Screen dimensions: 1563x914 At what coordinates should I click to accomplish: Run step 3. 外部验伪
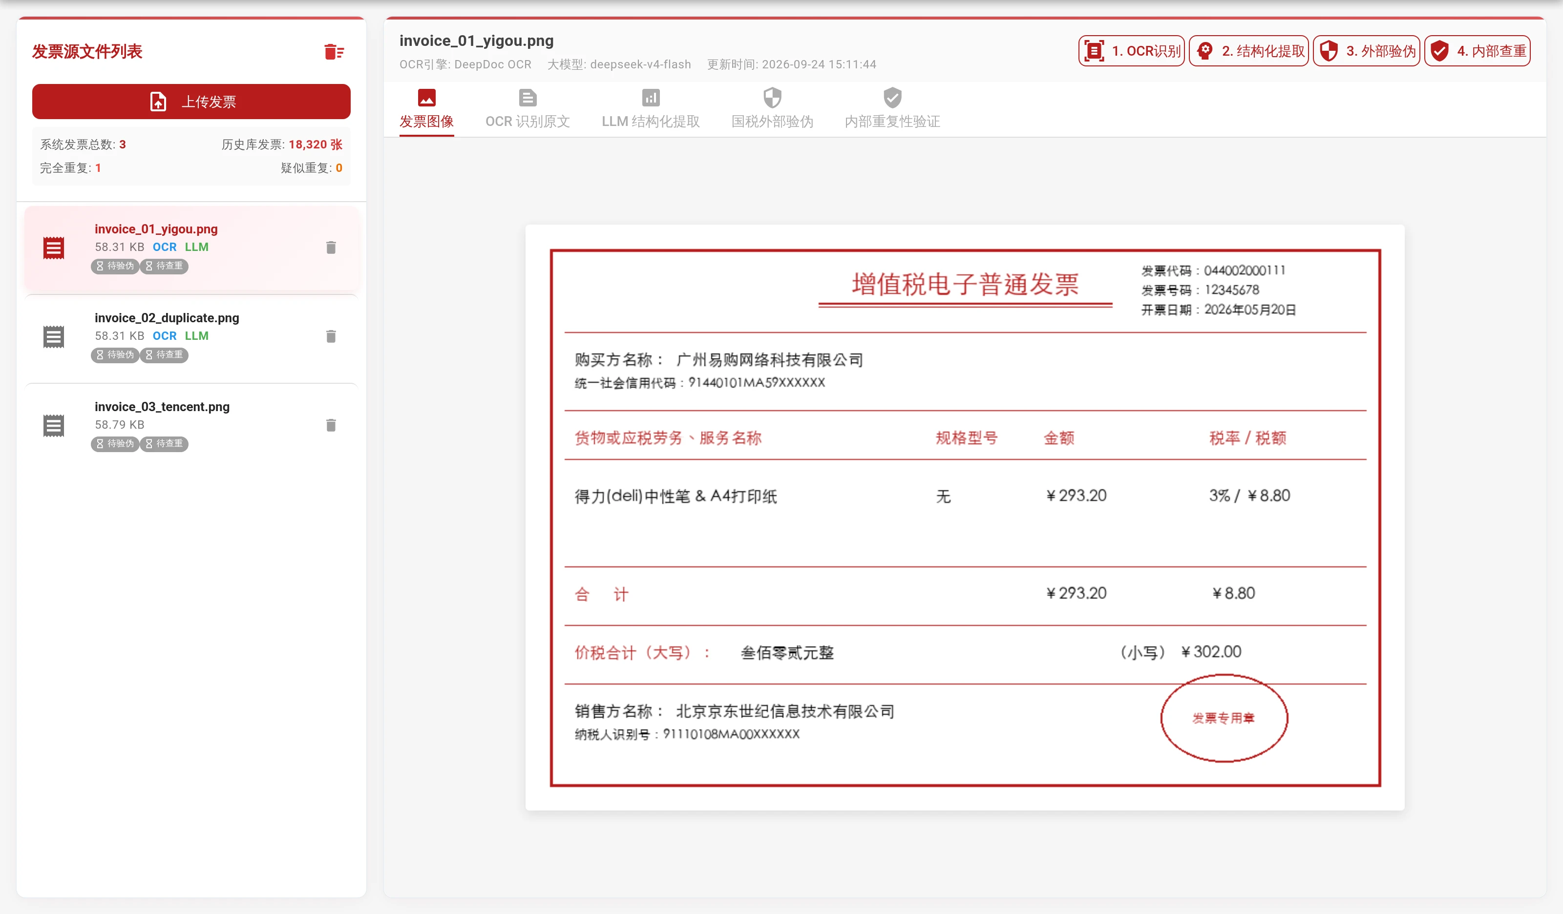(x=1366, y=51)
